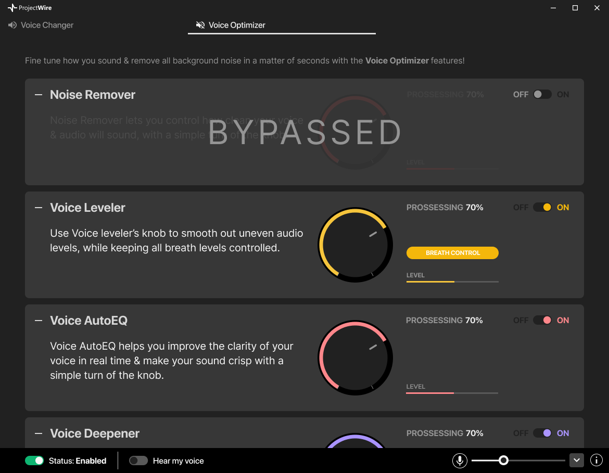Click the Status: Enabled text

(x=78, y=461)
